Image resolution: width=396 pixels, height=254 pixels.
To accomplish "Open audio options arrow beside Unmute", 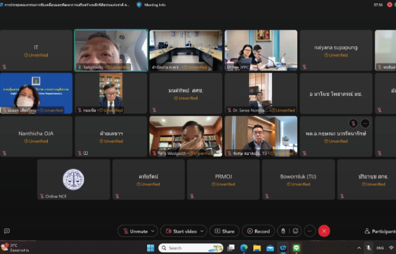I will tap(153, 231).
